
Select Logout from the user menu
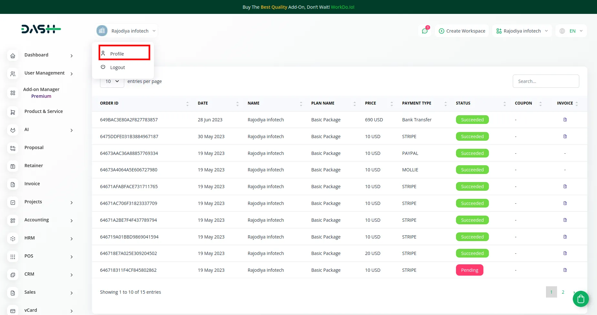117,67
